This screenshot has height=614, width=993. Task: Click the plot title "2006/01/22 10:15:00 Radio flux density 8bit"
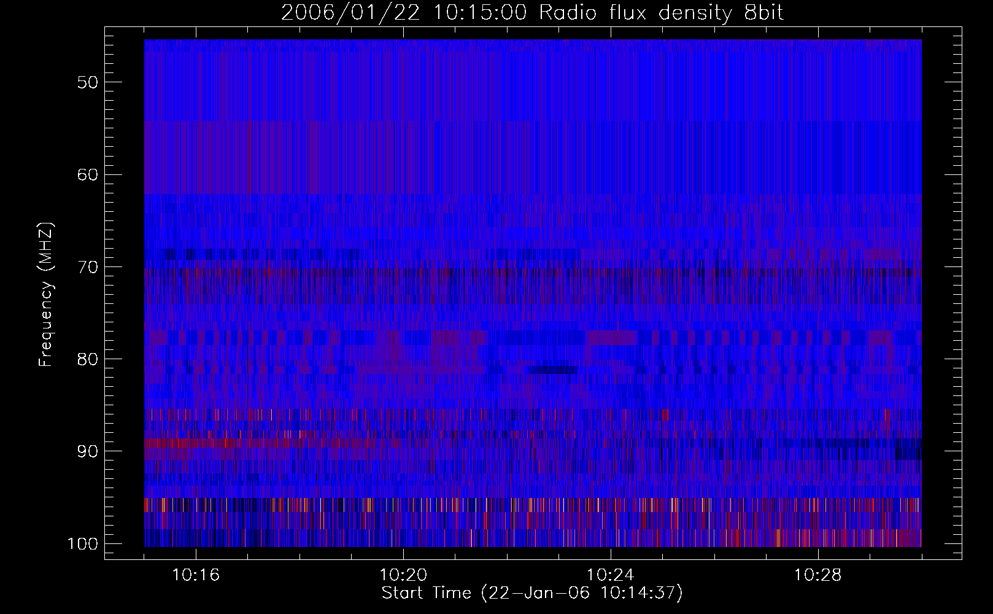click(x=532, y=13)
